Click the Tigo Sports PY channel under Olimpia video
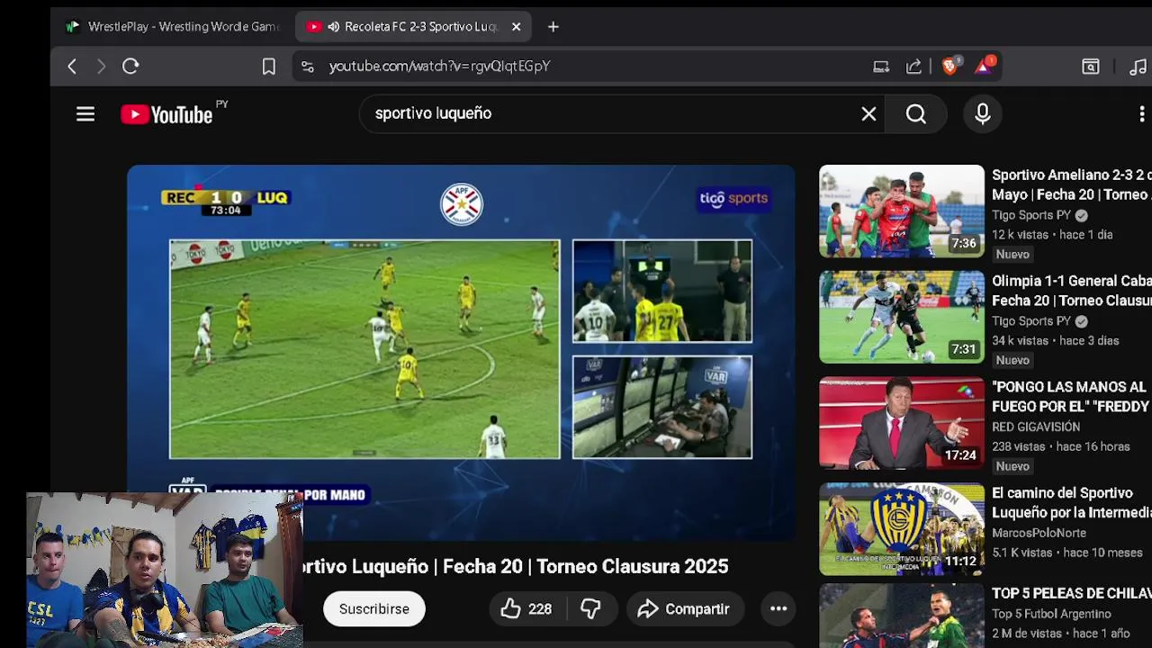The width and height of the screenshot is (1152, 648). coord(1031,321)
